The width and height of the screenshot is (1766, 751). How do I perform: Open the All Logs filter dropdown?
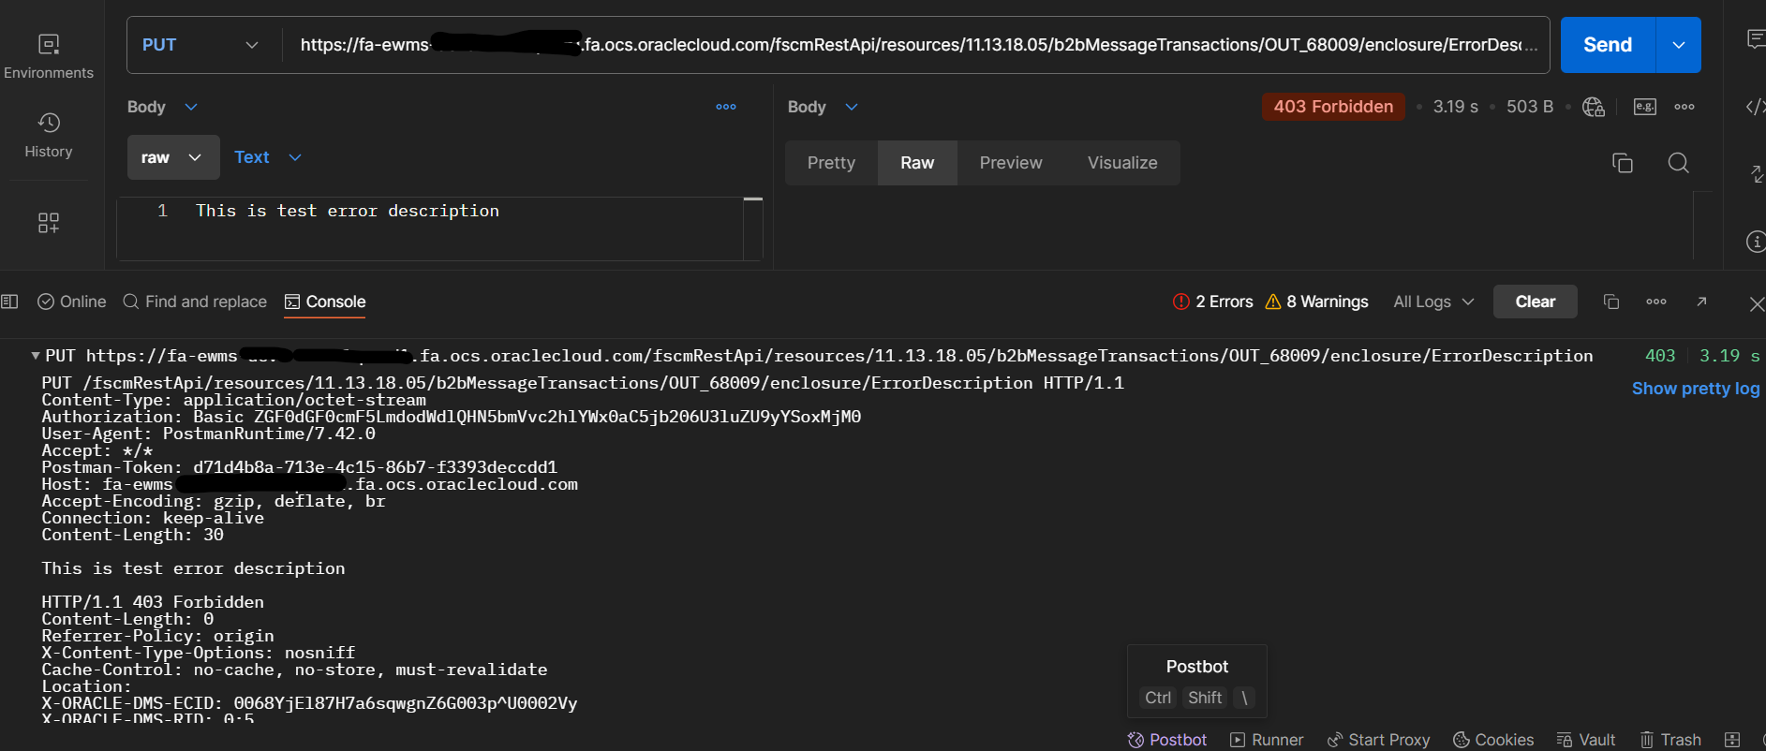click(x=1433, y=302)
